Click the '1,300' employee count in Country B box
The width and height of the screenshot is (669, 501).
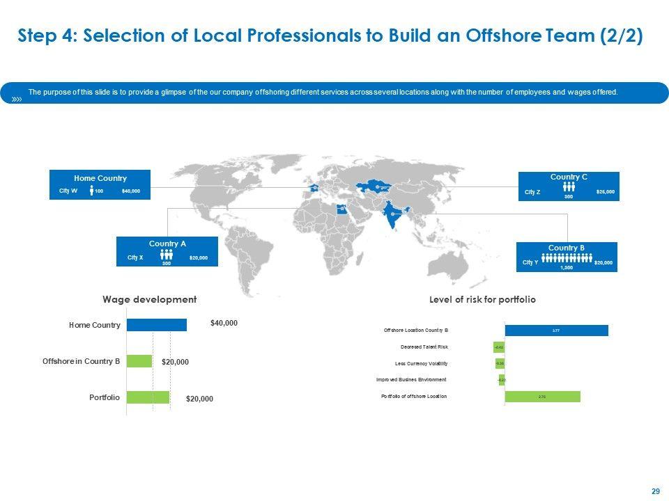coord(567,267)
